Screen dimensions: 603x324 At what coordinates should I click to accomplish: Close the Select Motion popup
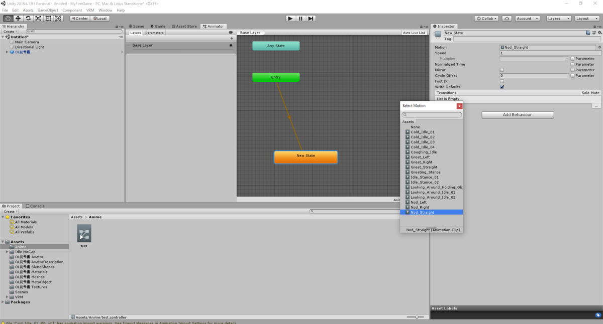(x=459, y=106)
